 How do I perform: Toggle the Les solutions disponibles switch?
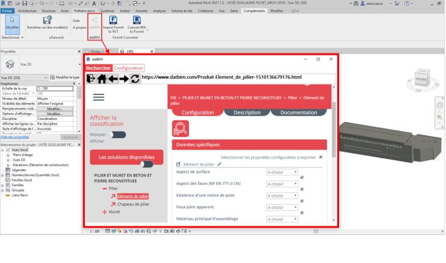147,164
